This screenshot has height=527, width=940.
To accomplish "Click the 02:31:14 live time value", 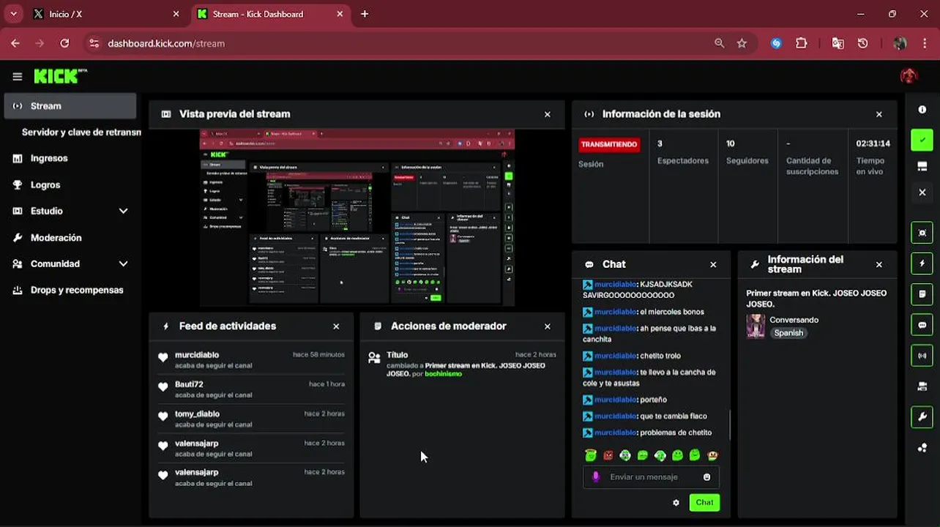I will (x=873, y=144).
